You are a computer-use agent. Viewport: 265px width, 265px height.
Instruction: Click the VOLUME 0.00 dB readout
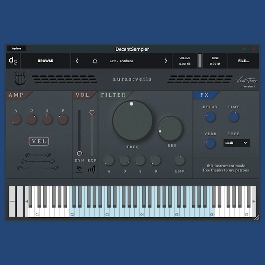[x=185, y=61]
